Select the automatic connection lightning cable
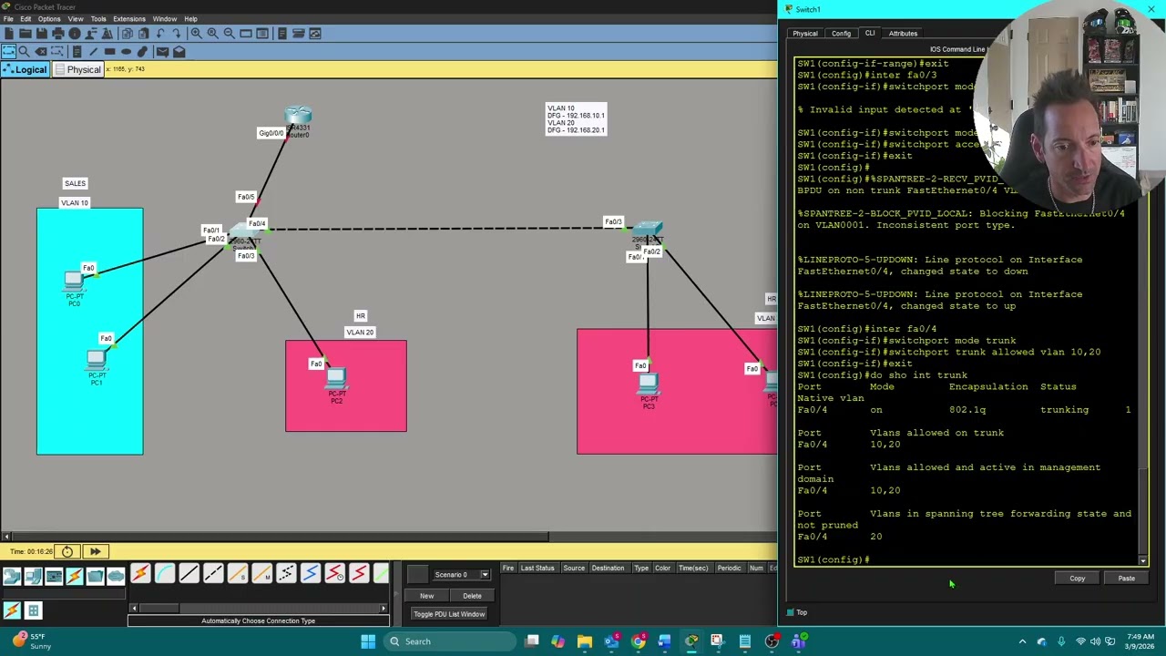 139,574
